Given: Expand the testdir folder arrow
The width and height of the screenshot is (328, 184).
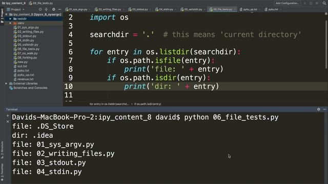Looking at the screenshot, I should pyautogui.click(x=10, y=19).
